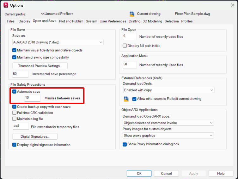Screen dimensions: 238x179
Task: Click Application Menu recently-used files field
Action: pos(130,65)
